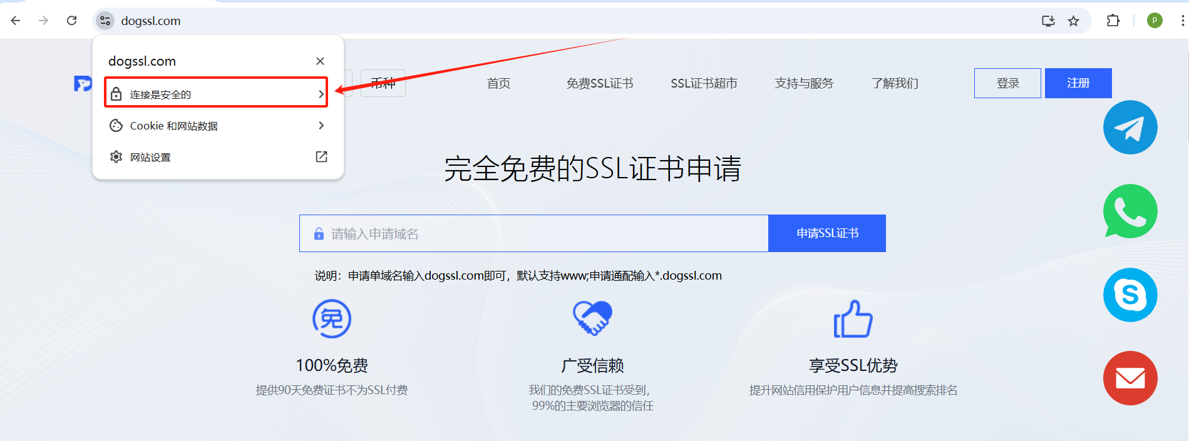Bookmark this page with the star icon

pyautogui.click(x=1074, y=21)
